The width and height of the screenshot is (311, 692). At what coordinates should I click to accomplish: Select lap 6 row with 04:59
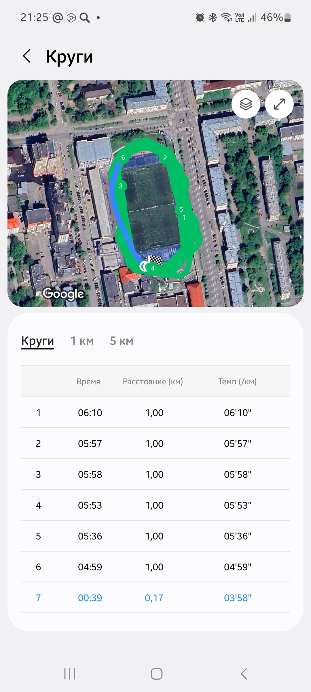155,567
